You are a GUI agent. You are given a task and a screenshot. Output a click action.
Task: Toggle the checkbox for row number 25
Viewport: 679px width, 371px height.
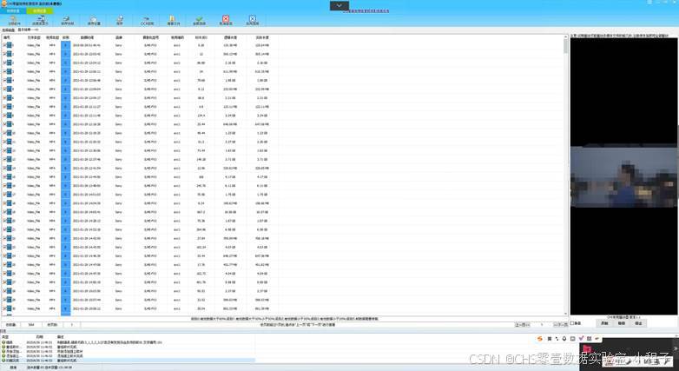pos(4,264)
